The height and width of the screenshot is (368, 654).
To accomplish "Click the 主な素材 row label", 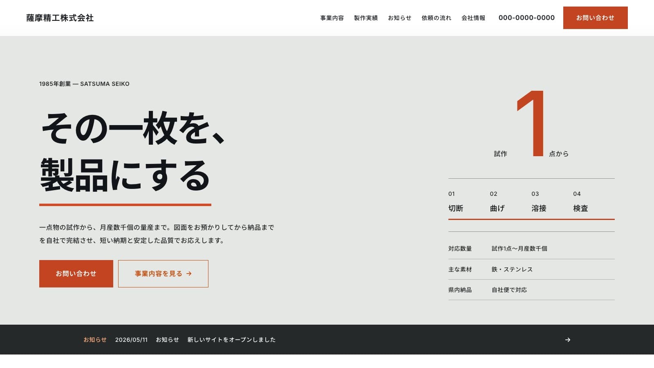I will pos(460,269).
